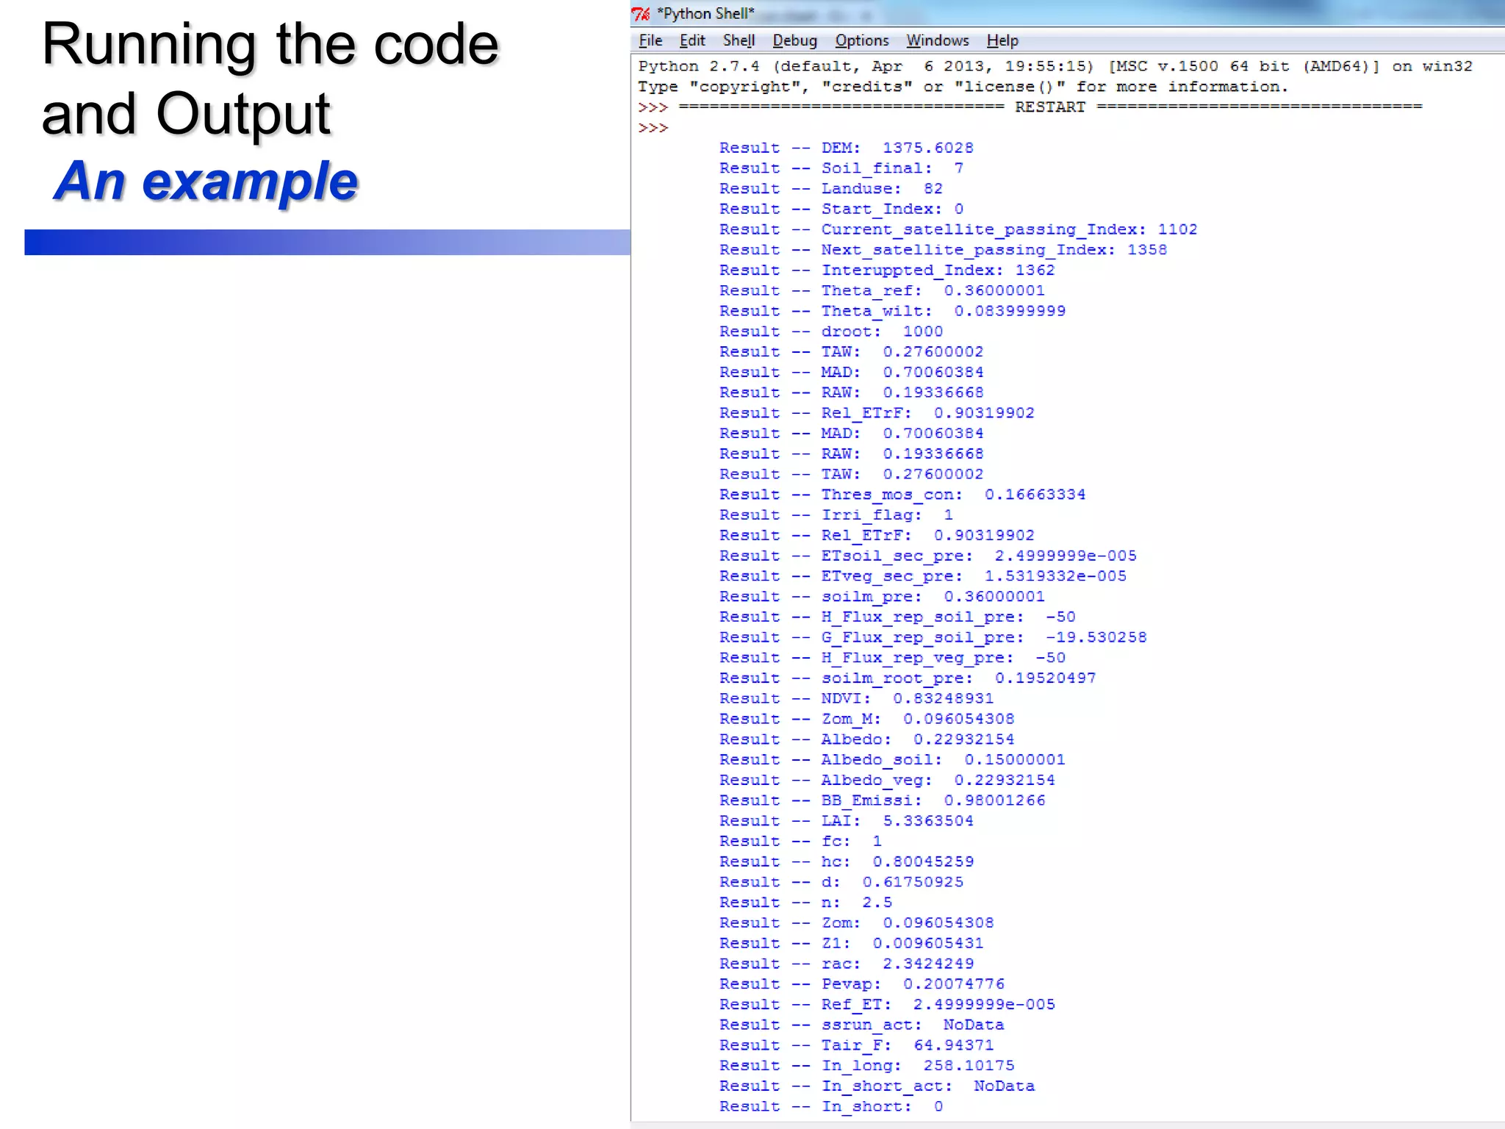Click the 'Z1: 0.009605431' result line

pyautogui.click(x=851, y=944)
